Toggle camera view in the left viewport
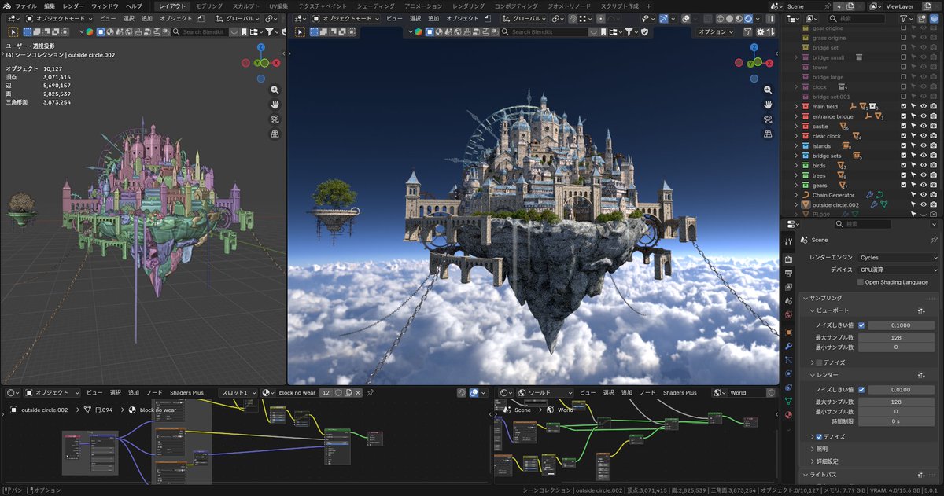 coord(275,119)
